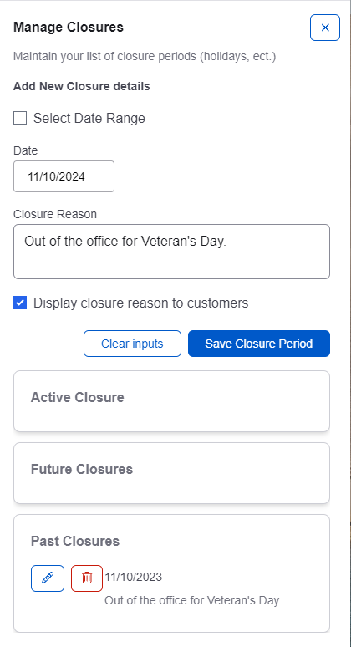Uncheck Display closure reason to customers box
Screen dimensions: 351x647
coord(20,303)
